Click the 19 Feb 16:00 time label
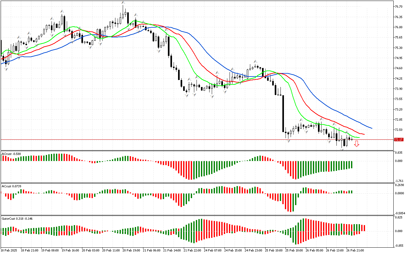 coord(70,251)
